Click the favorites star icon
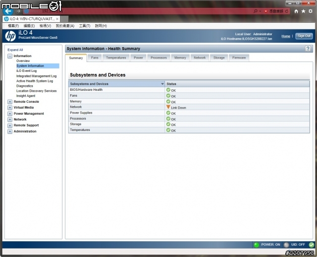317x257 pixels. 303,11
